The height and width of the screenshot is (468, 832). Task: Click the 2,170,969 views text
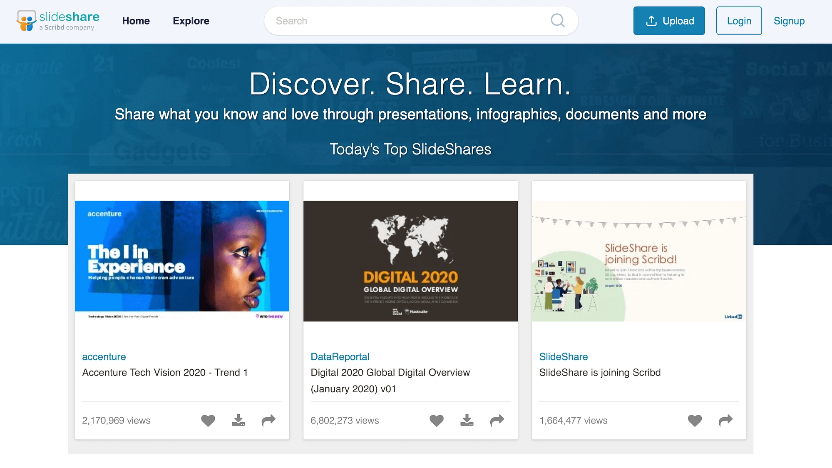116,421
